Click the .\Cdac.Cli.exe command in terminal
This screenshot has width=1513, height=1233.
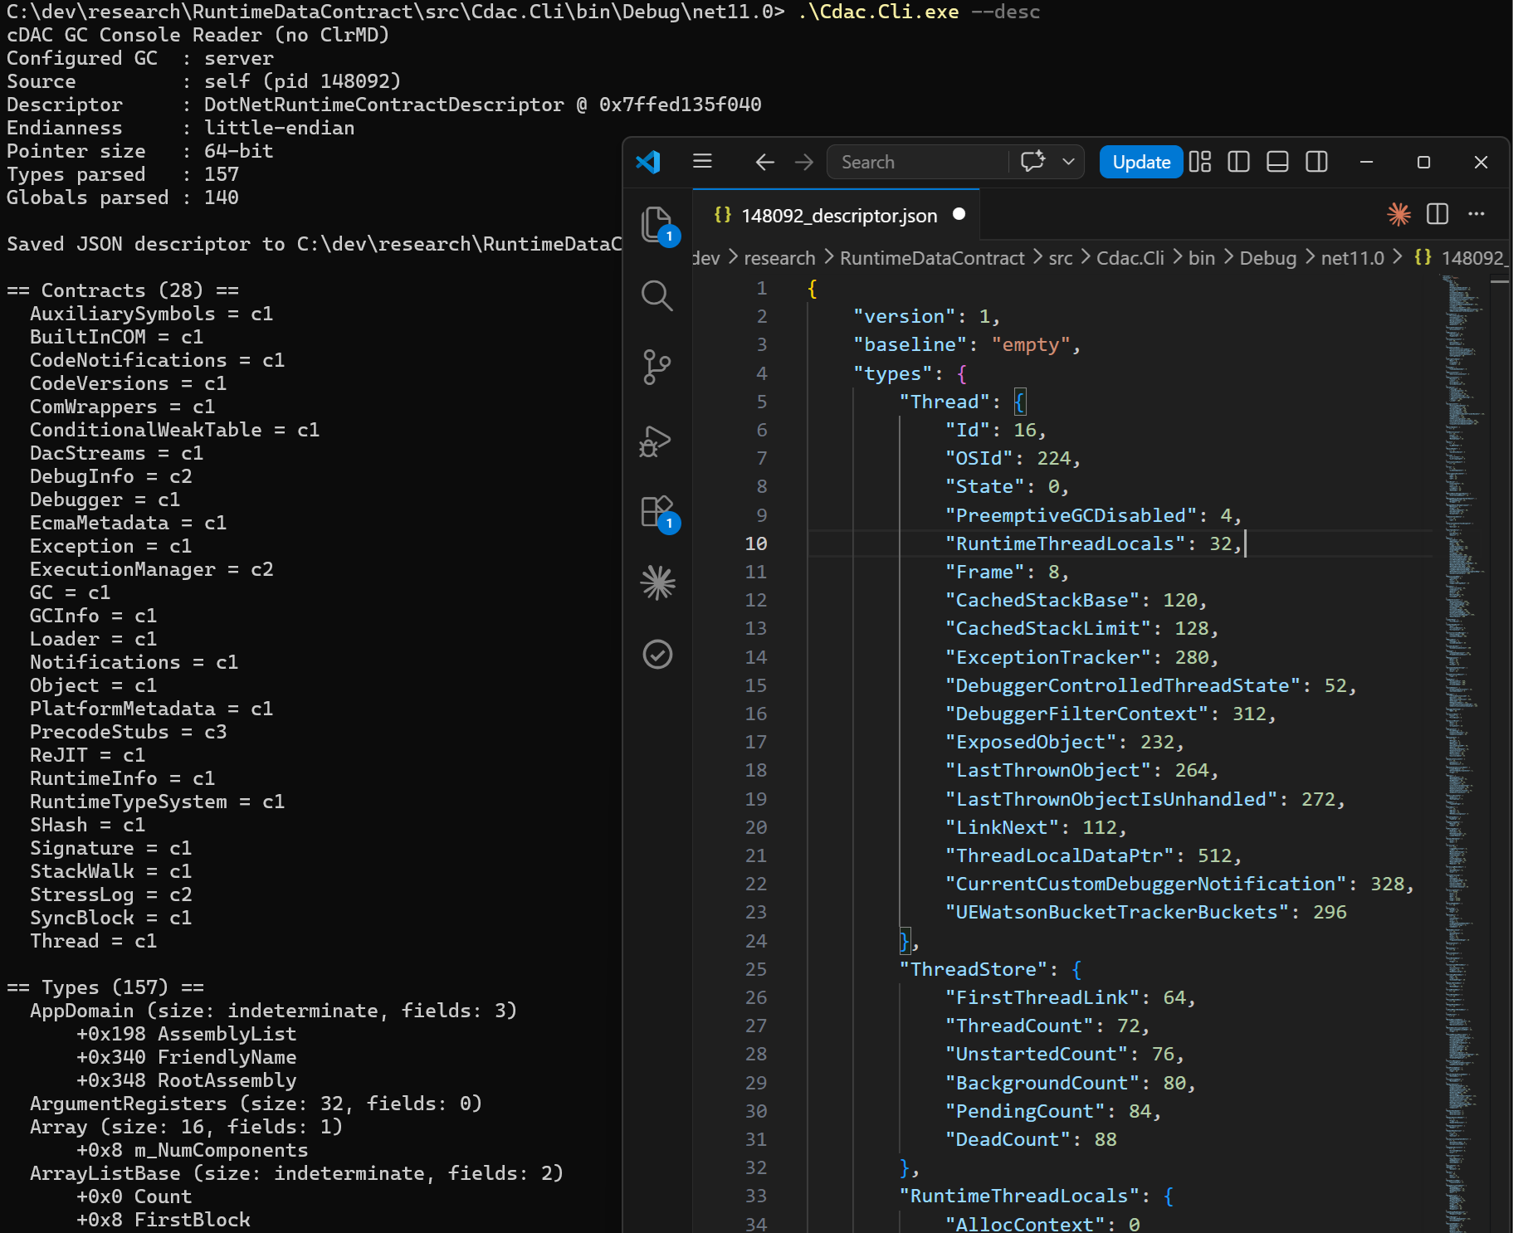pyautogui.click(x=878, y=12)
